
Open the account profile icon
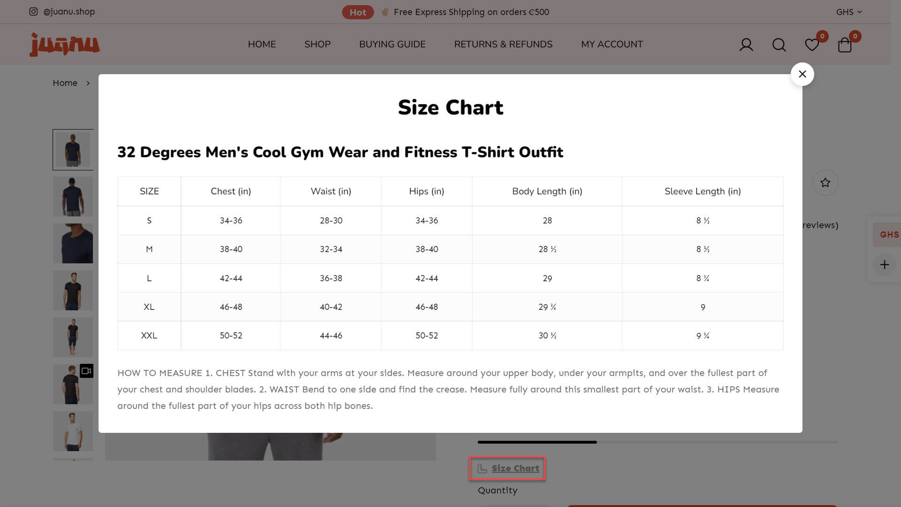click(746, 45)
